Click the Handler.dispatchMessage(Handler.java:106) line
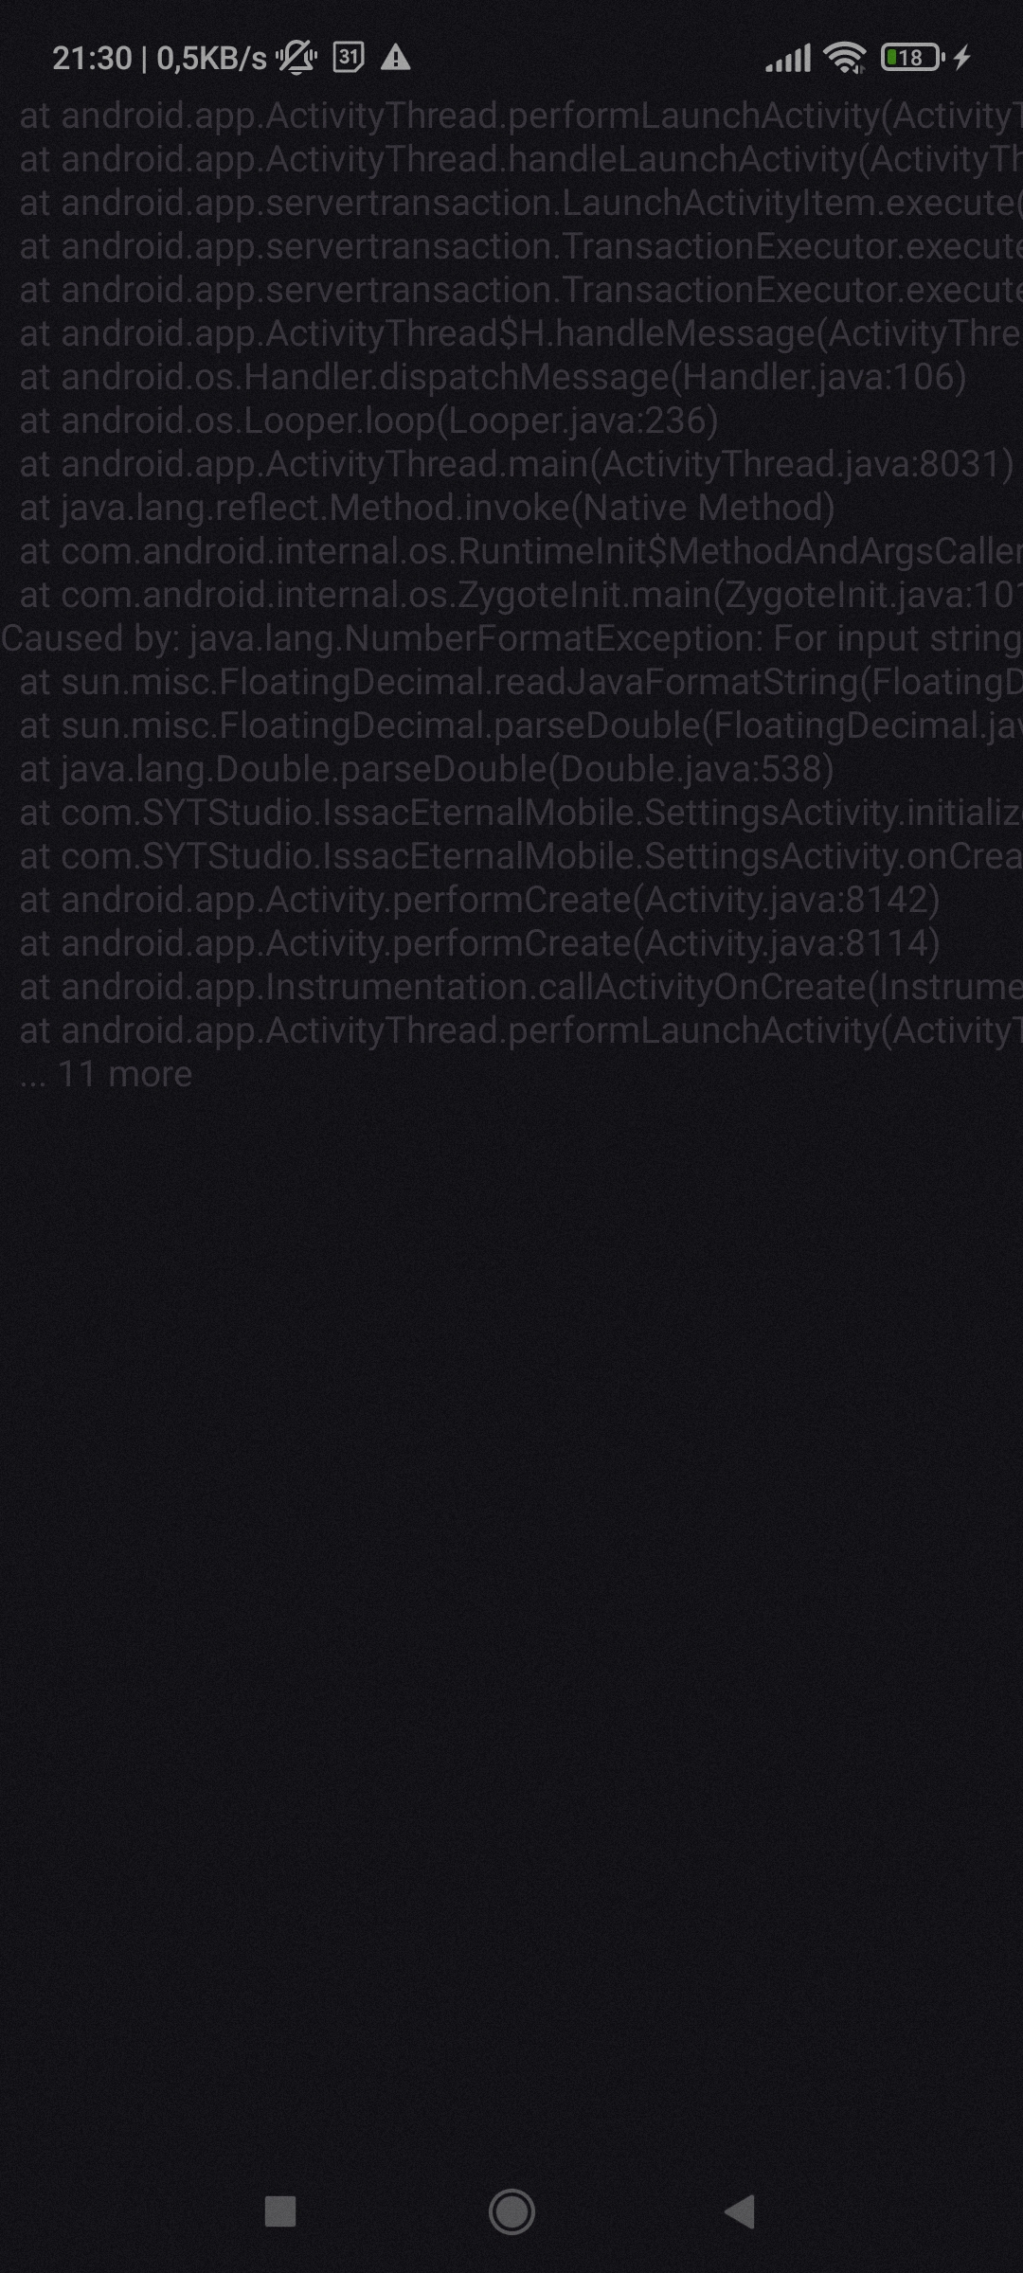 (x=494, y=377)
